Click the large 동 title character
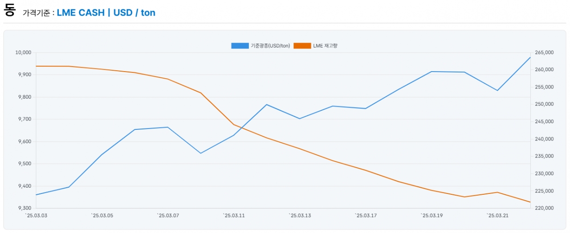The height and width of the screenshot is (233, 570). point(9,11)
